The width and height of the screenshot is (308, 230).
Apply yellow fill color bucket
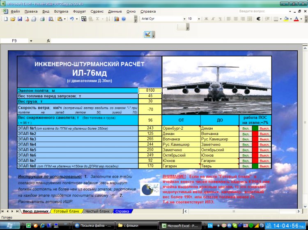pos(286,19)
